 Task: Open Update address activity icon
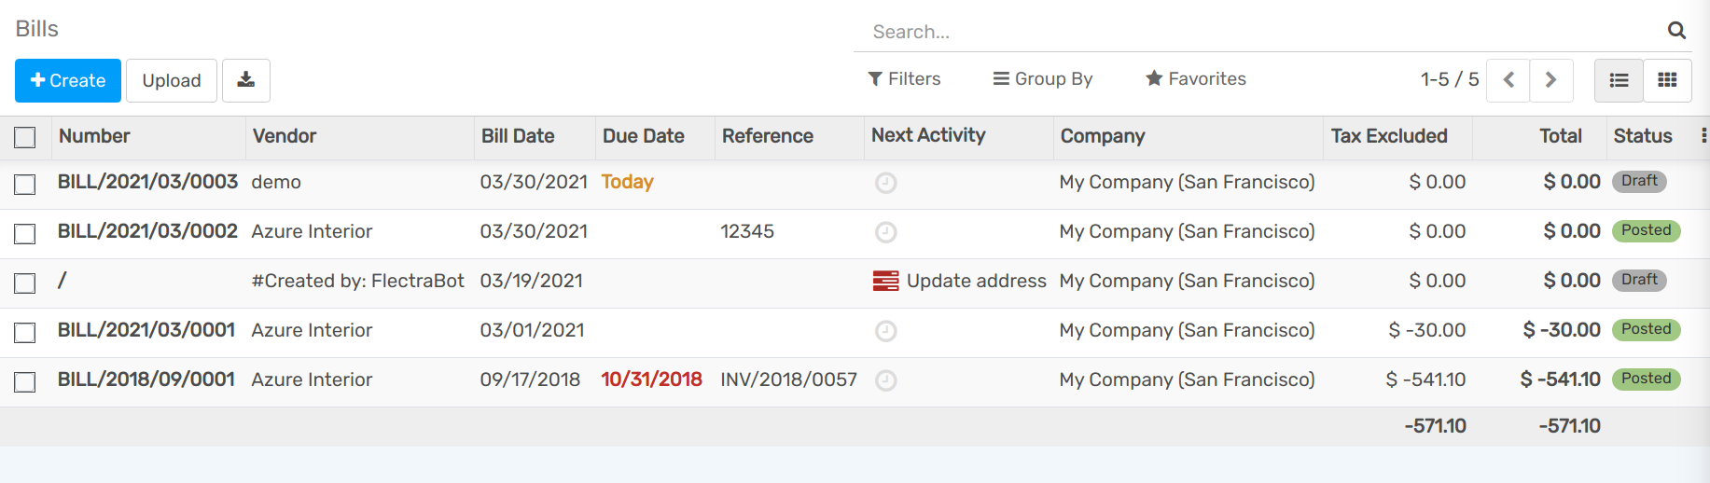point(885,281)
